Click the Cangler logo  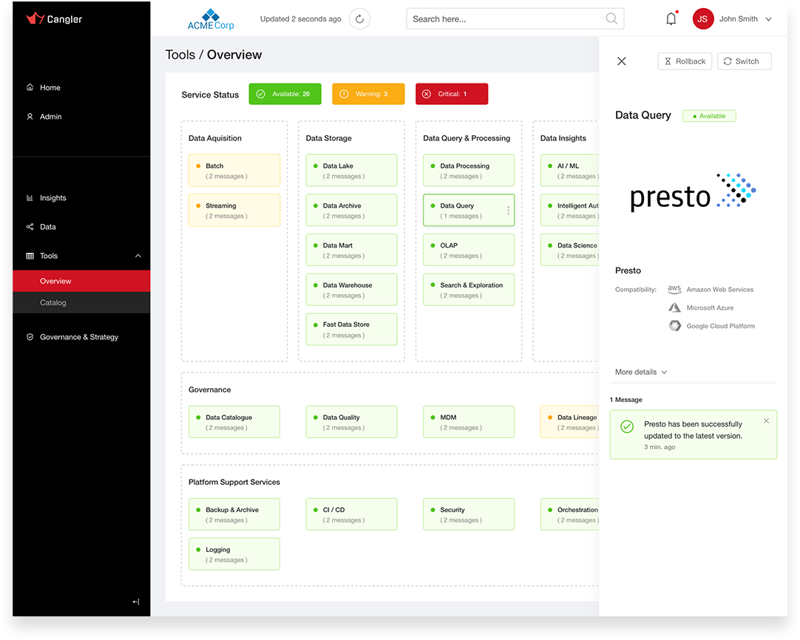[54, 19]
